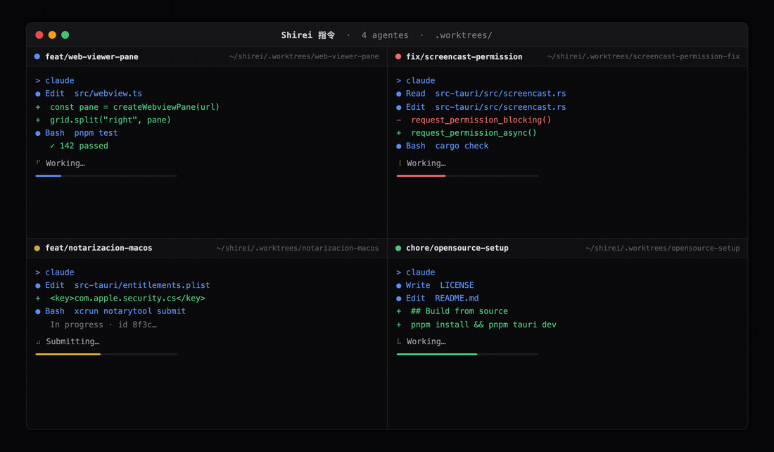The width and height of the screenshot is (774, 452).
Task: Click the spinner next to Submitting…
Action: (x=38, y=342)
